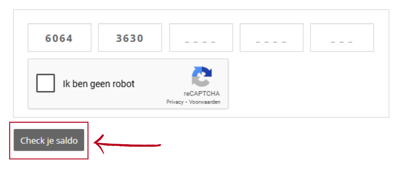The image size is (403, 172).
Task: Click the 'Check je saldo' button
Action: 49,140
